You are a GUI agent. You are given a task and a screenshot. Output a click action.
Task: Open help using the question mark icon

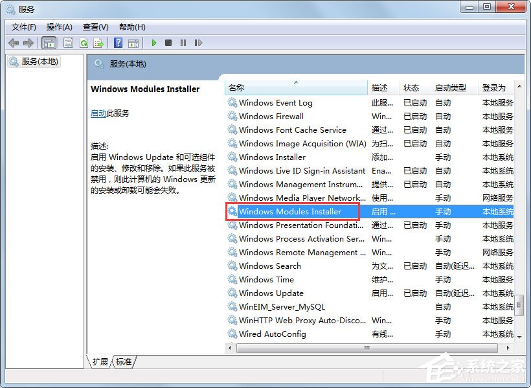pos(118,43)
